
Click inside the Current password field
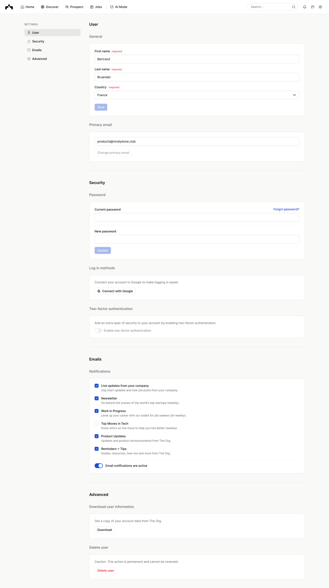click(197, 217)
